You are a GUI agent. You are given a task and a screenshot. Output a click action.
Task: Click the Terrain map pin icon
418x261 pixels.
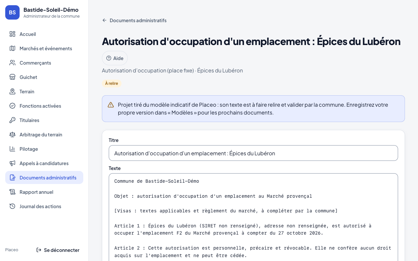tap(12, 91)
